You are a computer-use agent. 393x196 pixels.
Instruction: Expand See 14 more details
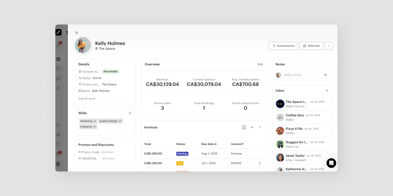87,99
